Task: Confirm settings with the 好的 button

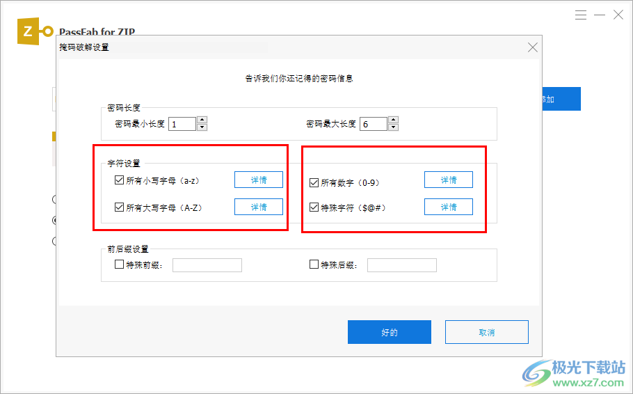Action: [x=389, y=332]
